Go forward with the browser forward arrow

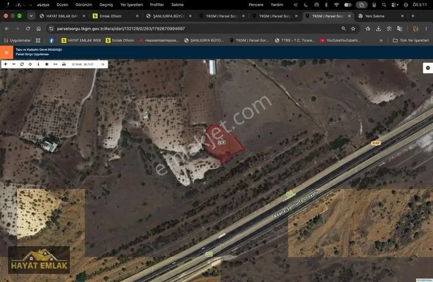pyautogui.click(x=17, y=29)
